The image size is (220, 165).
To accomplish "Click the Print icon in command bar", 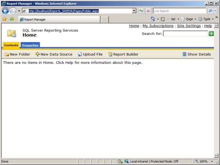I will pyautogui.click(x=173, y=19).
